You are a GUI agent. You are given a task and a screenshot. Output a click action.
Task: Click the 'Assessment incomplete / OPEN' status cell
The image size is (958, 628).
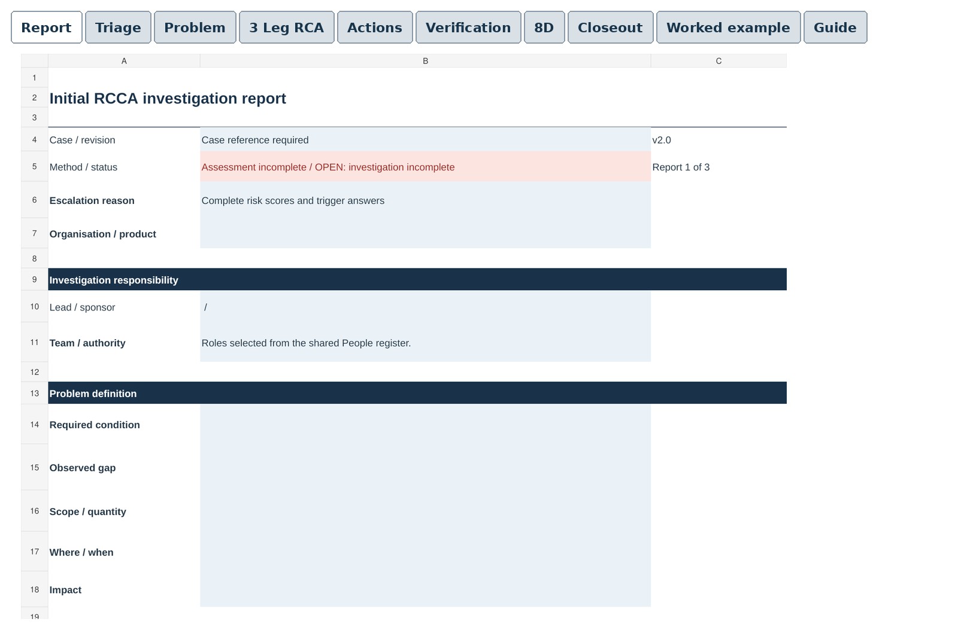point(426,167)
